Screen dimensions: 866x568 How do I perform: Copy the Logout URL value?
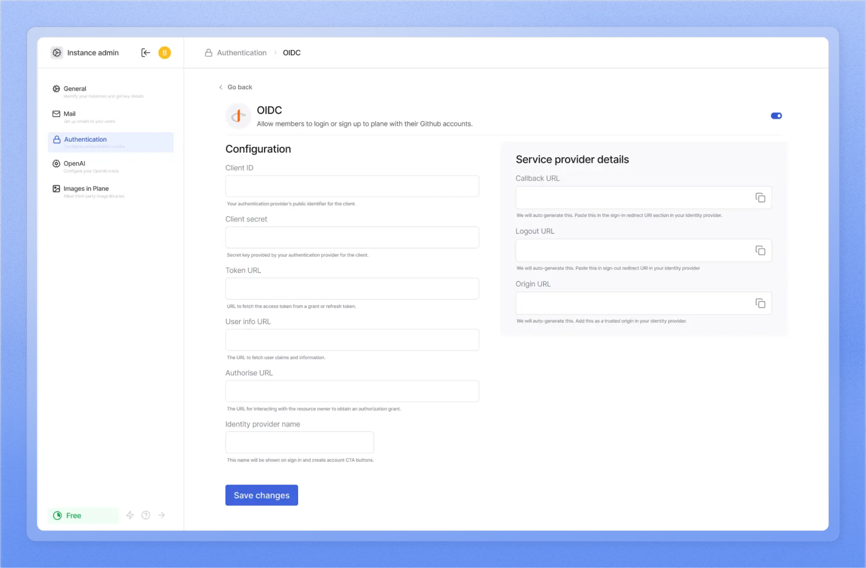click(760, 250)
